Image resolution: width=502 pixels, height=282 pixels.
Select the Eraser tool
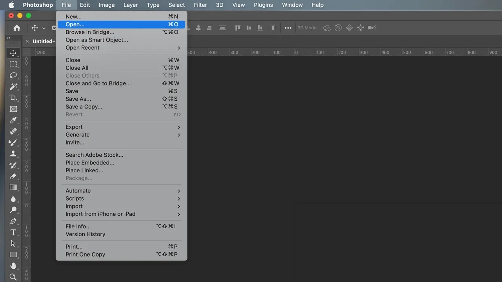pyautogui.click(x=13, y=176)
